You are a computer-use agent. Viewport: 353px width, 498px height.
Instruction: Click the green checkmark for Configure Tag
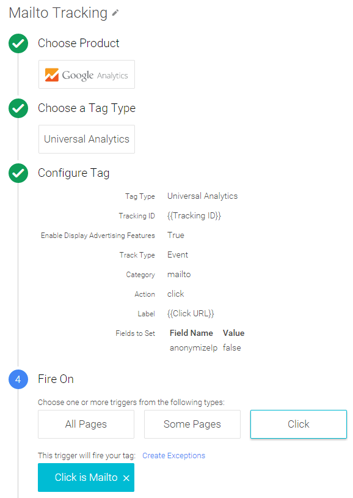click(18, 173)
